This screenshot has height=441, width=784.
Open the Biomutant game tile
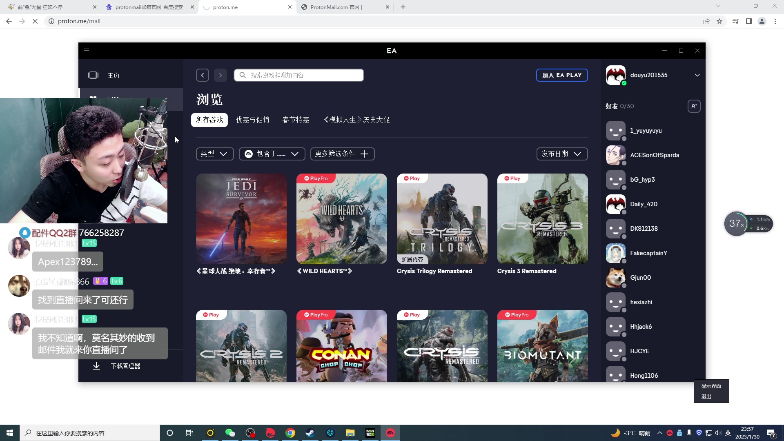(543, 346)
